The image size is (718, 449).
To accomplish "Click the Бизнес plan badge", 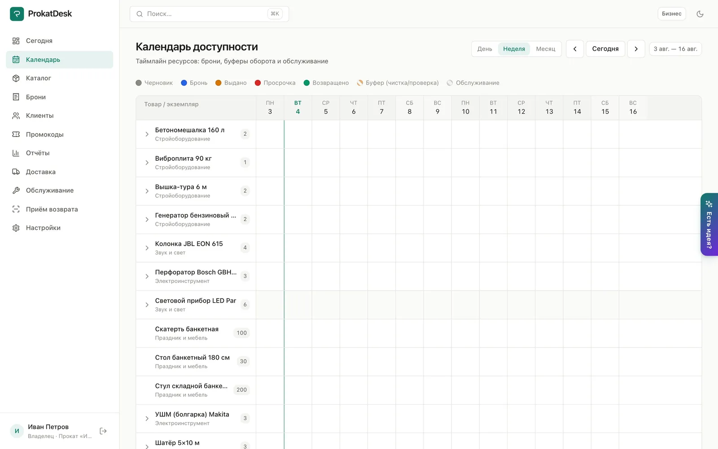I will click(672, 14).
